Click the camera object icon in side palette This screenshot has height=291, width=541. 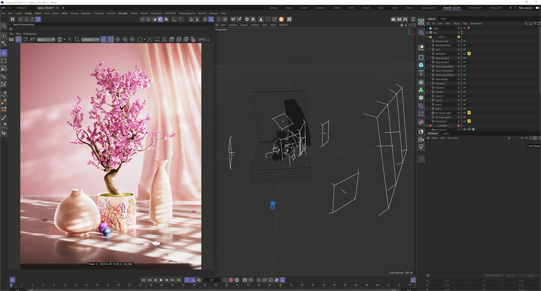[x=421, y=140]
